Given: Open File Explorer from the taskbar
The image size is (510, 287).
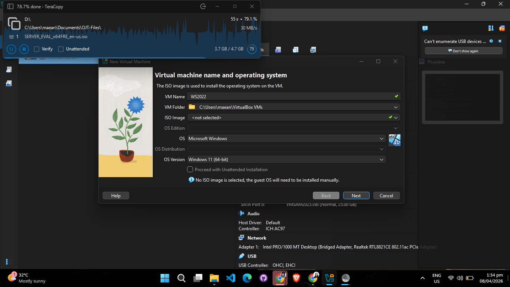Looking at the screenshot, I should (x=214, y=278).
